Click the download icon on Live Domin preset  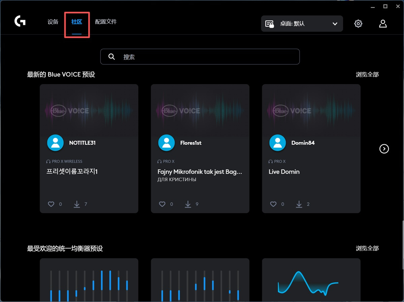(x=299, y=204)
